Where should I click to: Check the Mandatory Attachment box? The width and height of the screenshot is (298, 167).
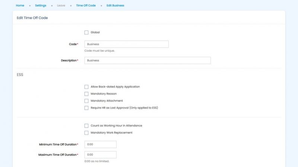click(x=86, y=101)
